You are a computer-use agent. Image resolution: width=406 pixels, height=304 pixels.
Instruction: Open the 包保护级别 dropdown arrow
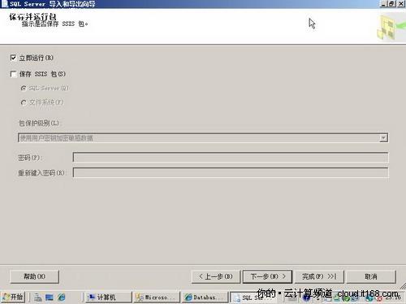(x=383, y=138)
